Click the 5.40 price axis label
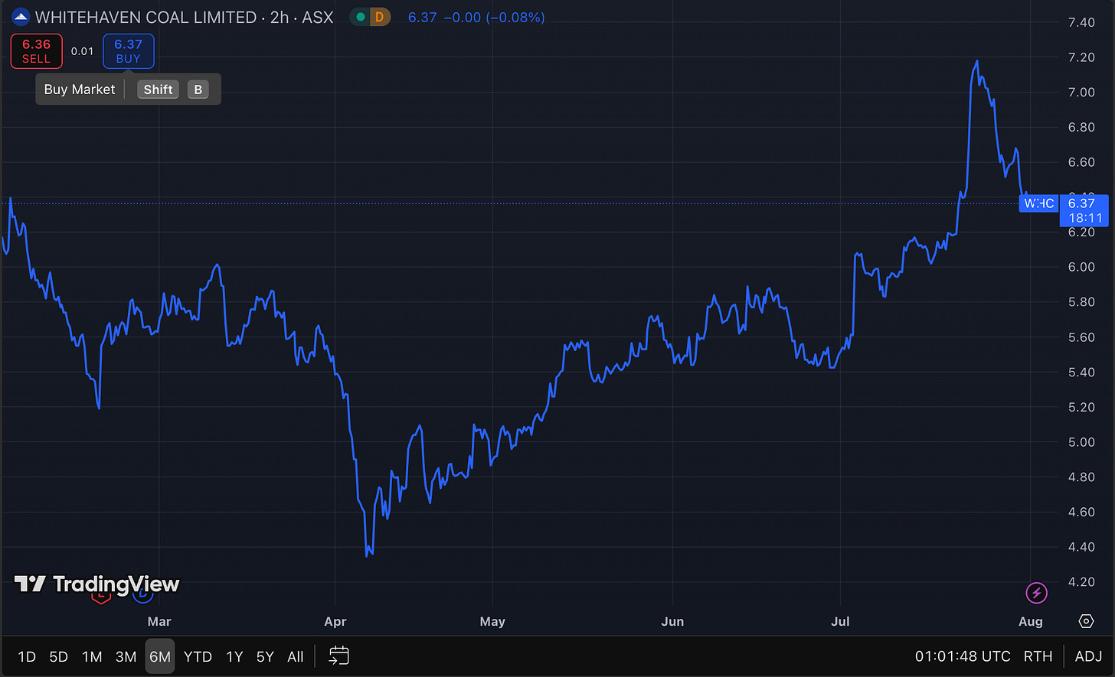Viewport: 1115px width, 677px height. click(x=1081, y=373)
